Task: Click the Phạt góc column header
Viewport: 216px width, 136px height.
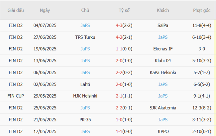Action: (x=202, y=10)
